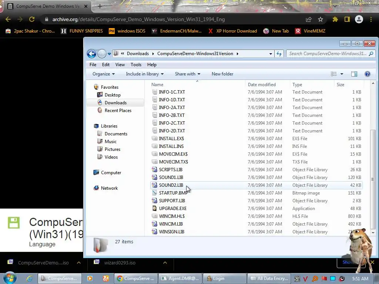The height and width of the screenshot is (284, 379).
Task: Select the STARTUP.BMP bitmap icon
Action: 154,193
